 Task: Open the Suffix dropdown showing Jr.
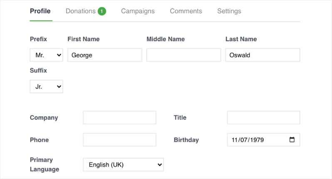click(46, 87)
